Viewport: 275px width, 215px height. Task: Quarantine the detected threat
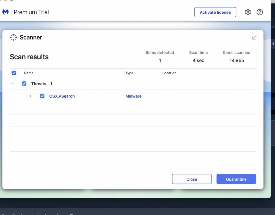coord(236,179)
